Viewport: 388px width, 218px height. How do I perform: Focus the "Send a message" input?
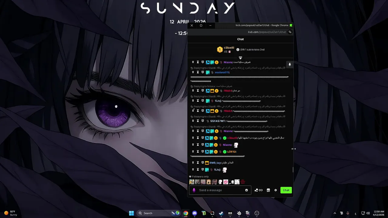[221, 190]
